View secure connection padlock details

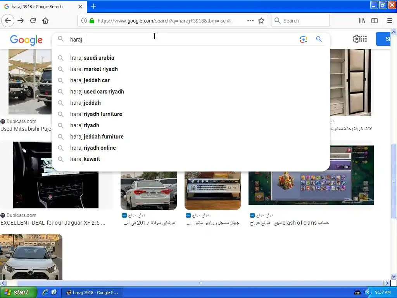92,21
